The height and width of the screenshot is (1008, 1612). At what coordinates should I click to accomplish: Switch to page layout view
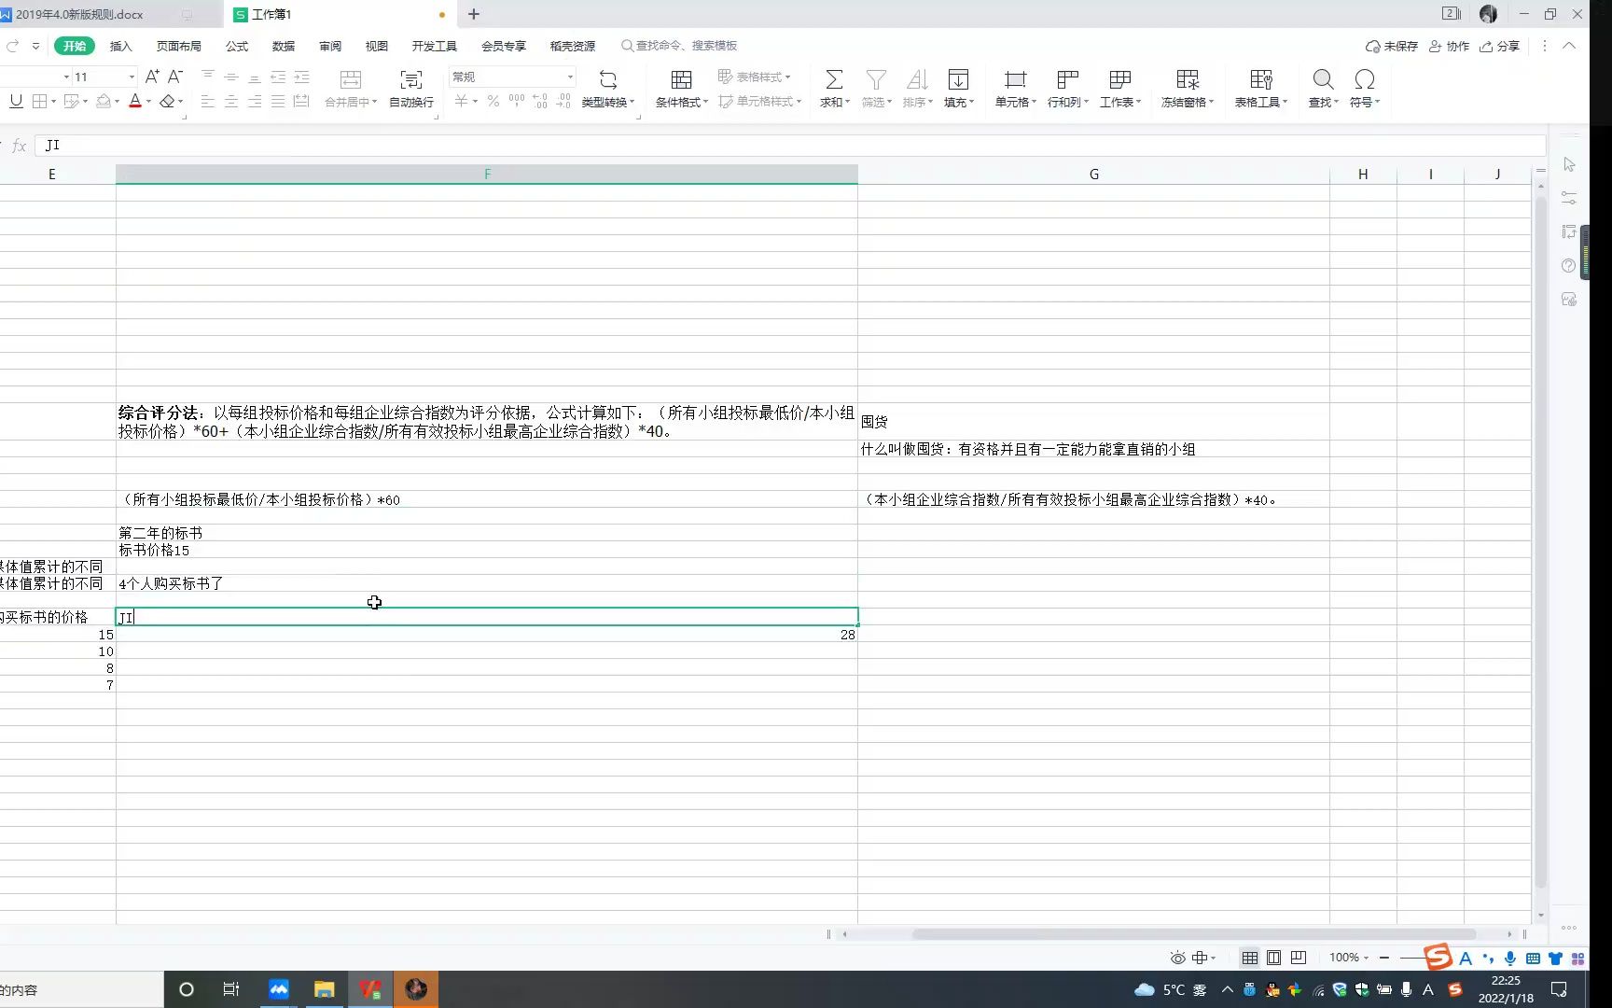1274,958
